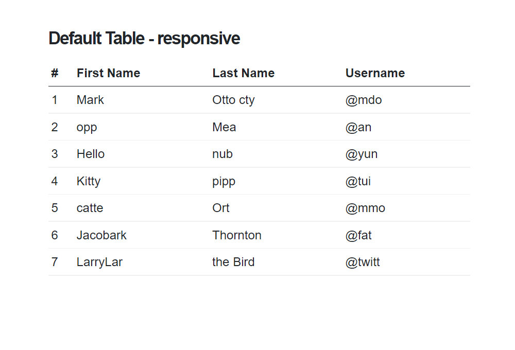
Task: Click the # column header
Action: point(55,73)
